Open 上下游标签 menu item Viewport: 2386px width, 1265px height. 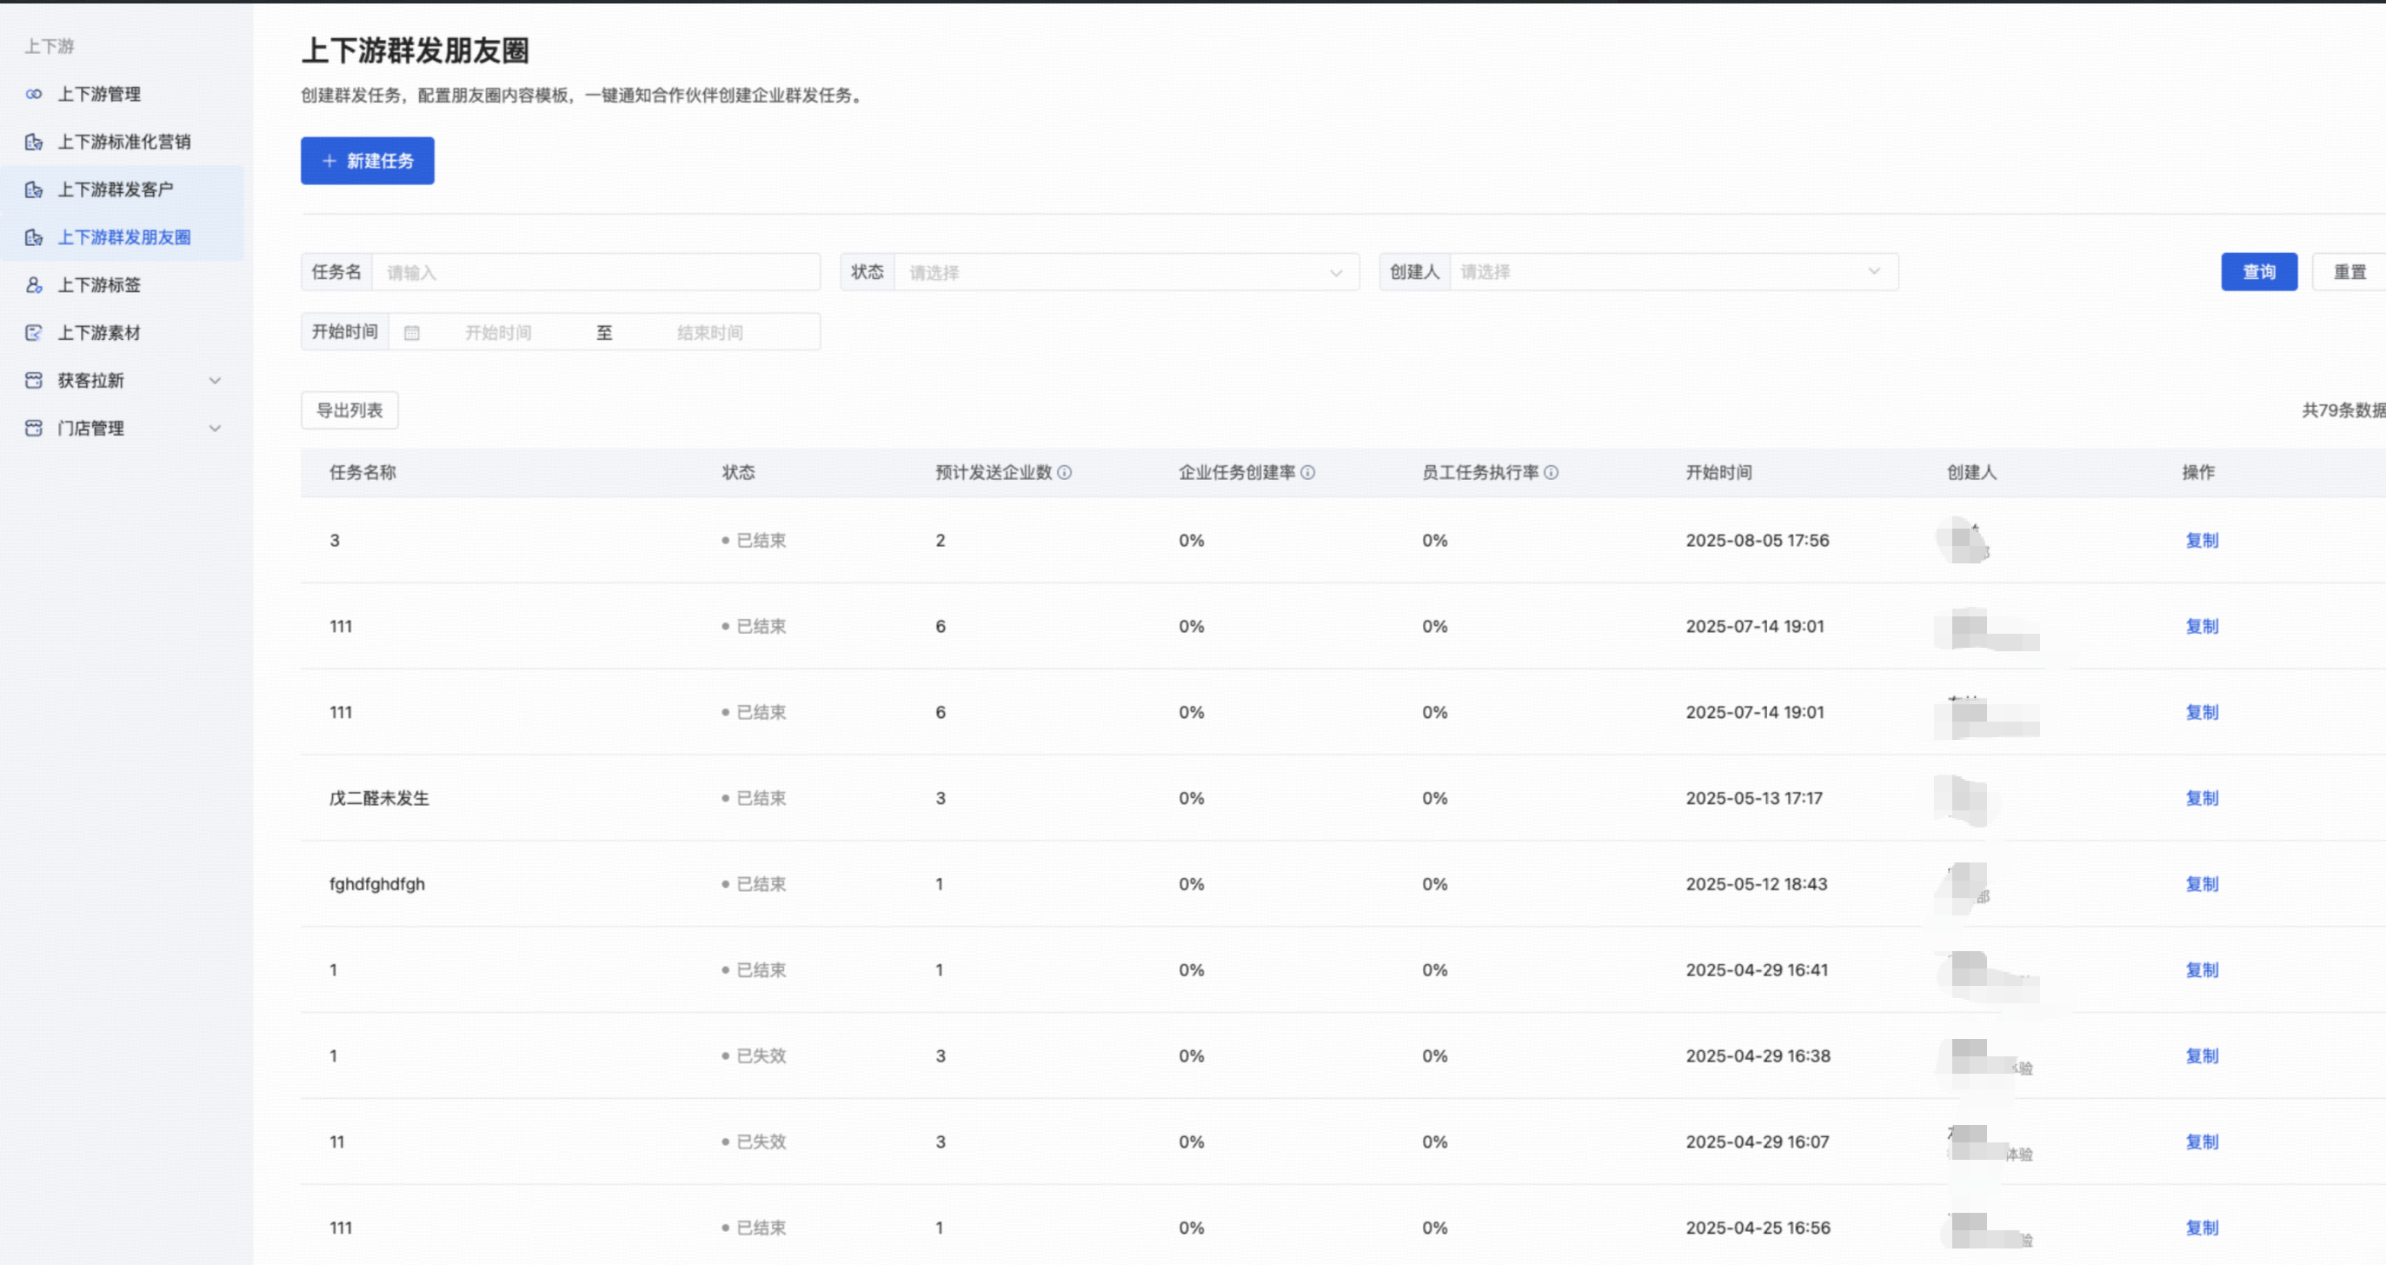click(123, 284)
